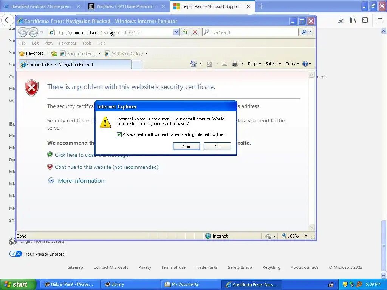Screen dimensions: 387x290
Task: Expand Print options dropdown arrow
Action: click(x=242, y=64)
